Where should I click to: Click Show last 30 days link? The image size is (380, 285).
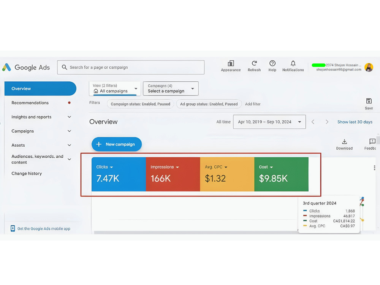click(355, 122)
